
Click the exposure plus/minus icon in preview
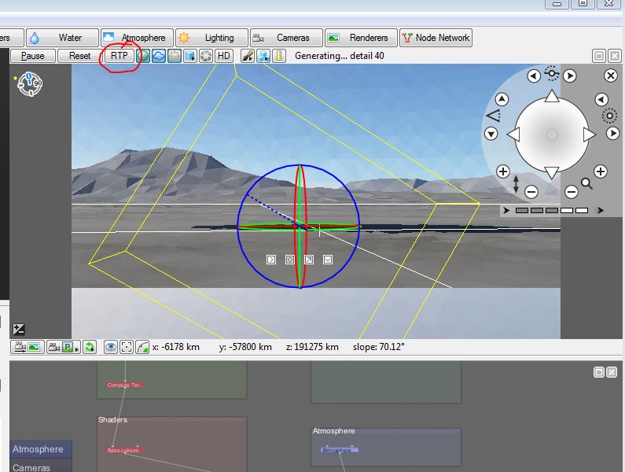19,330
